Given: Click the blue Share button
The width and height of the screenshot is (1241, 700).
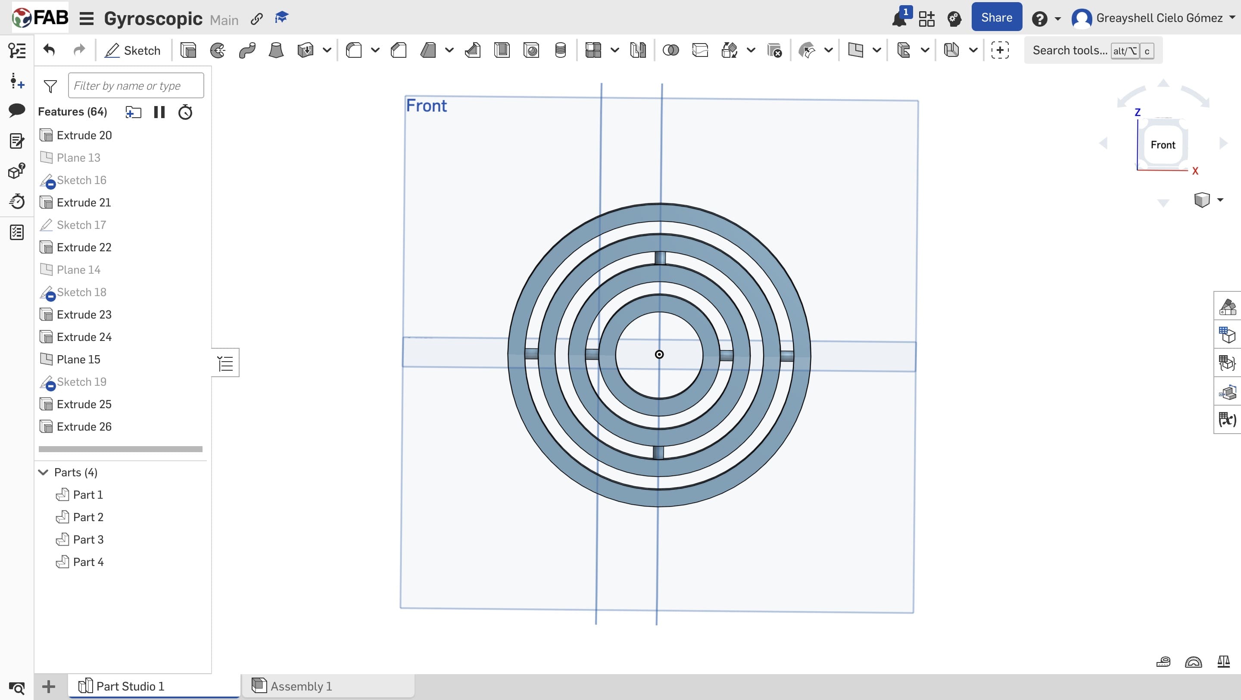Looking at the screenshot, I should pos(996,18).
